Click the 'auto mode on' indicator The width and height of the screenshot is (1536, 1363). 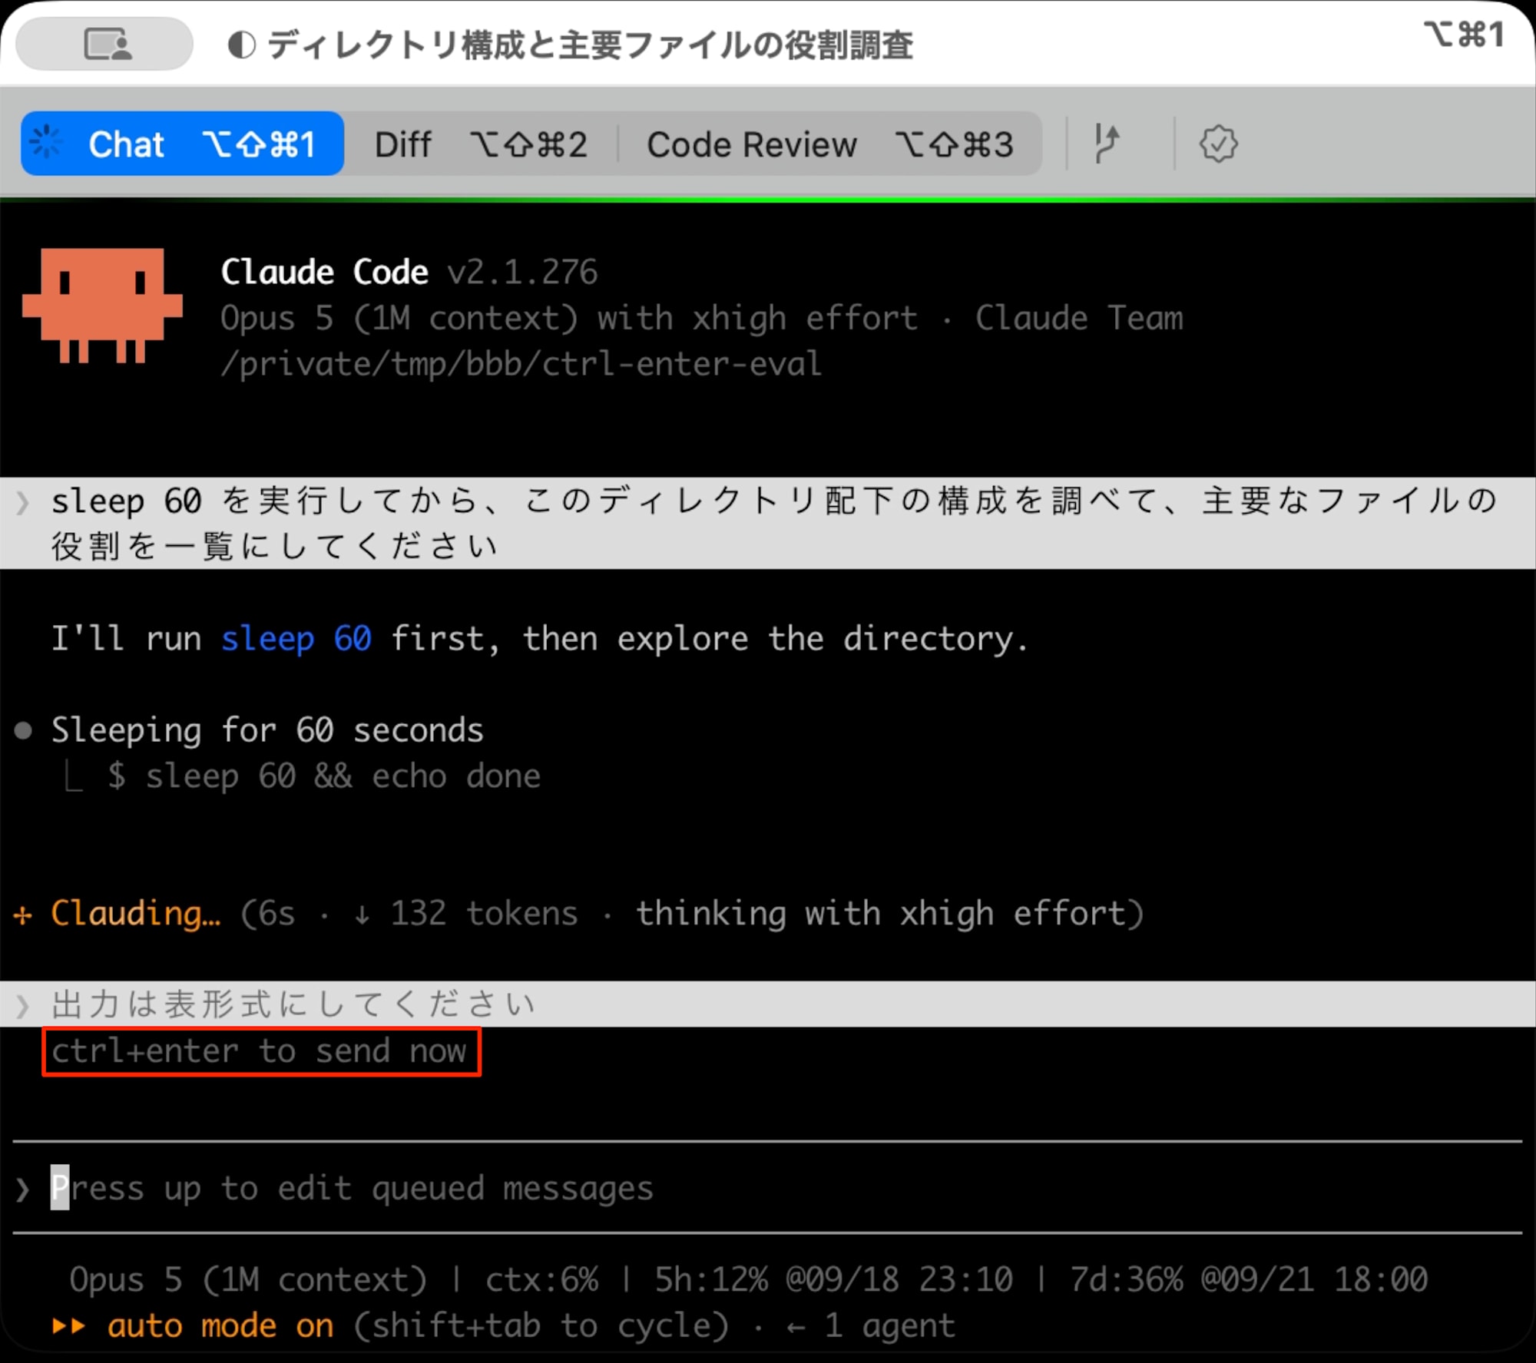(220, 1326)
